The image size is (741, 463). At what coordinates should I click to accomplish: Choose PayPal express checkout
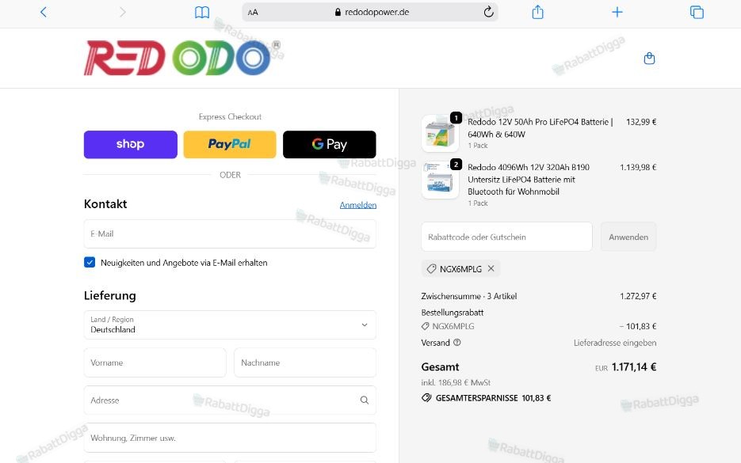pos(230,144)
